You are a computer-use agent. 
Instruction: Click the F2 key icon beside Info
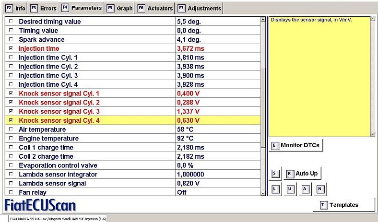point(9,8)
